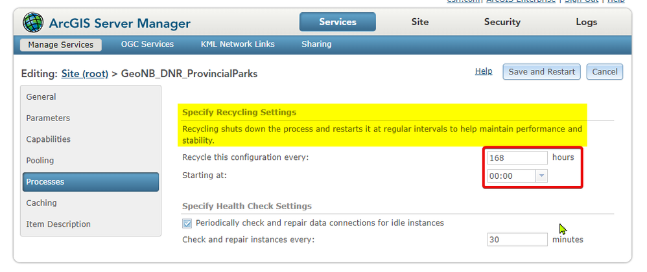Click the ArcGIS Server Manager globe icon
The width and height of the screenshot is (647, 272).
coord(33,23)
